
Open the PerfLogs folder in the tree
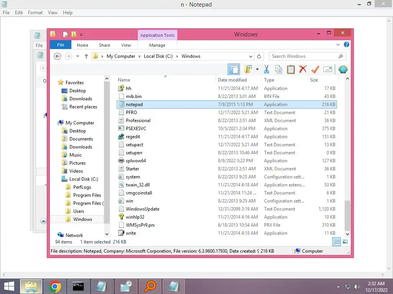click(82, 187)
